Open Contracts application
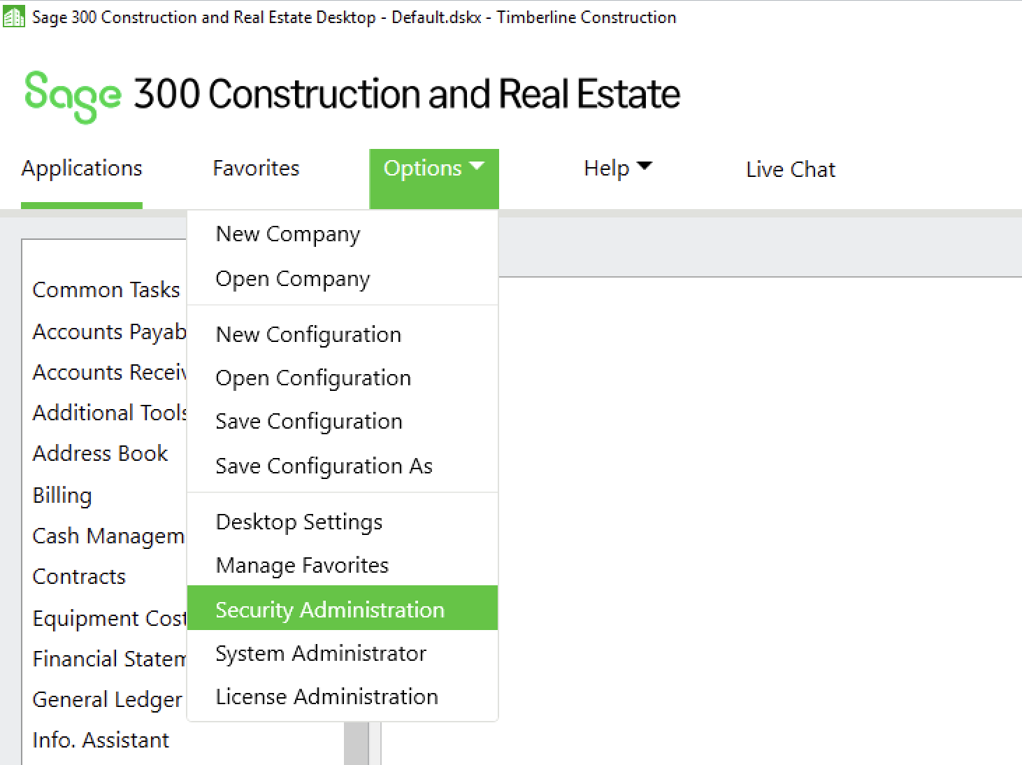This screenshot has height=765, width=1022. click(79, 577)
